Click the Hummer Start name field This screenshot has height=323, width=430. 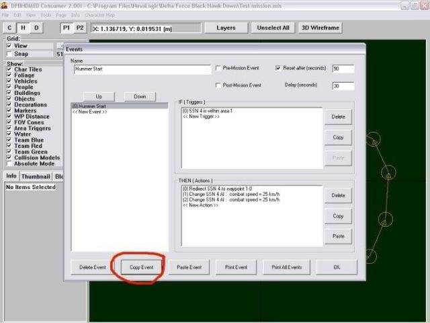coord(141,69)
